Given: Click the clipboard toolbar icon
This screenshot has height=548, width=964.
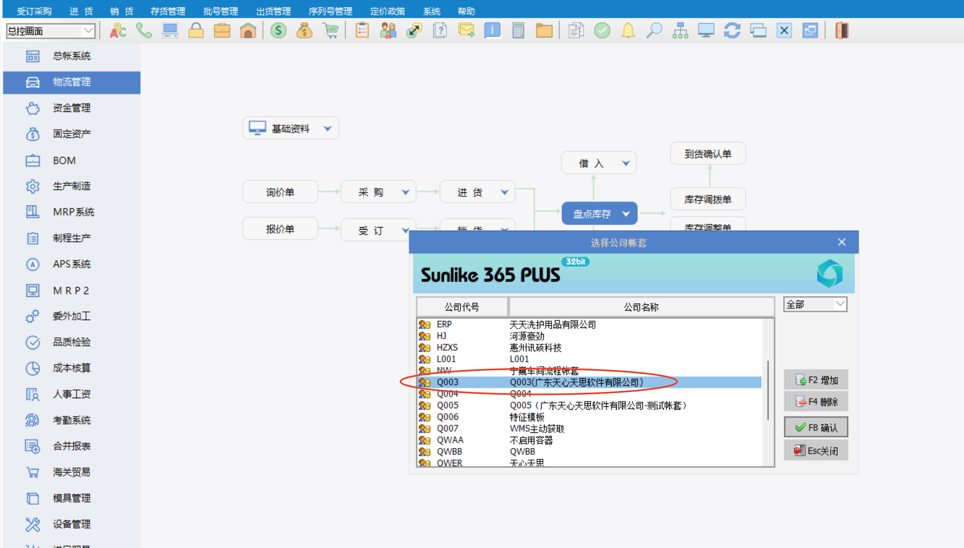Looking at the screenshot, I should 362,31.
